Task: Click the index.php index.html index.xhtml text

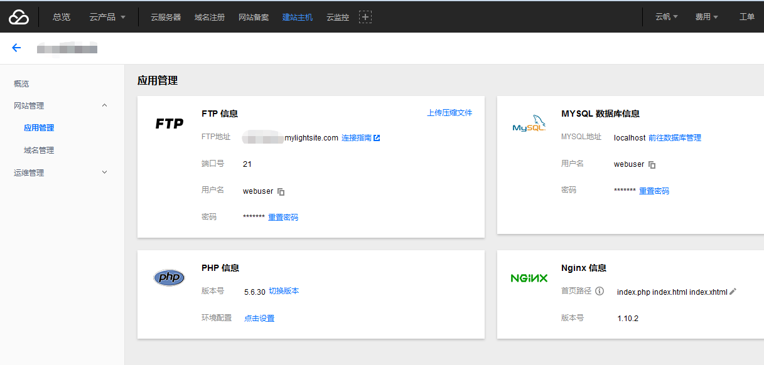Action: (672, 292)
